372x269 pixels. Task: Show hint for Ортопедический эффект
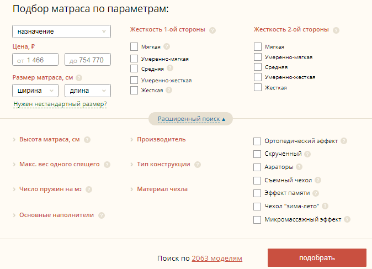[344, 141]
